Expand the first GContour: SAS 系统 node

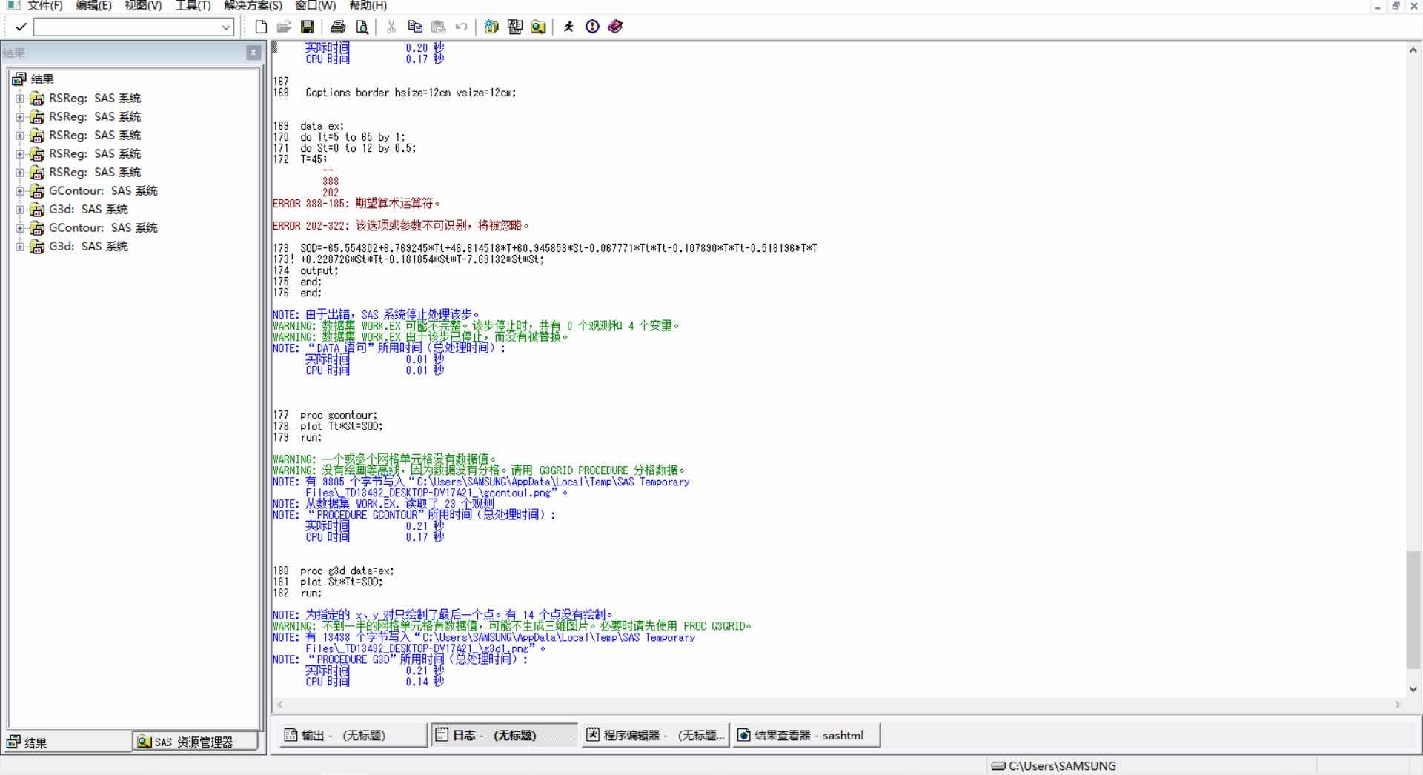(19, 191)
